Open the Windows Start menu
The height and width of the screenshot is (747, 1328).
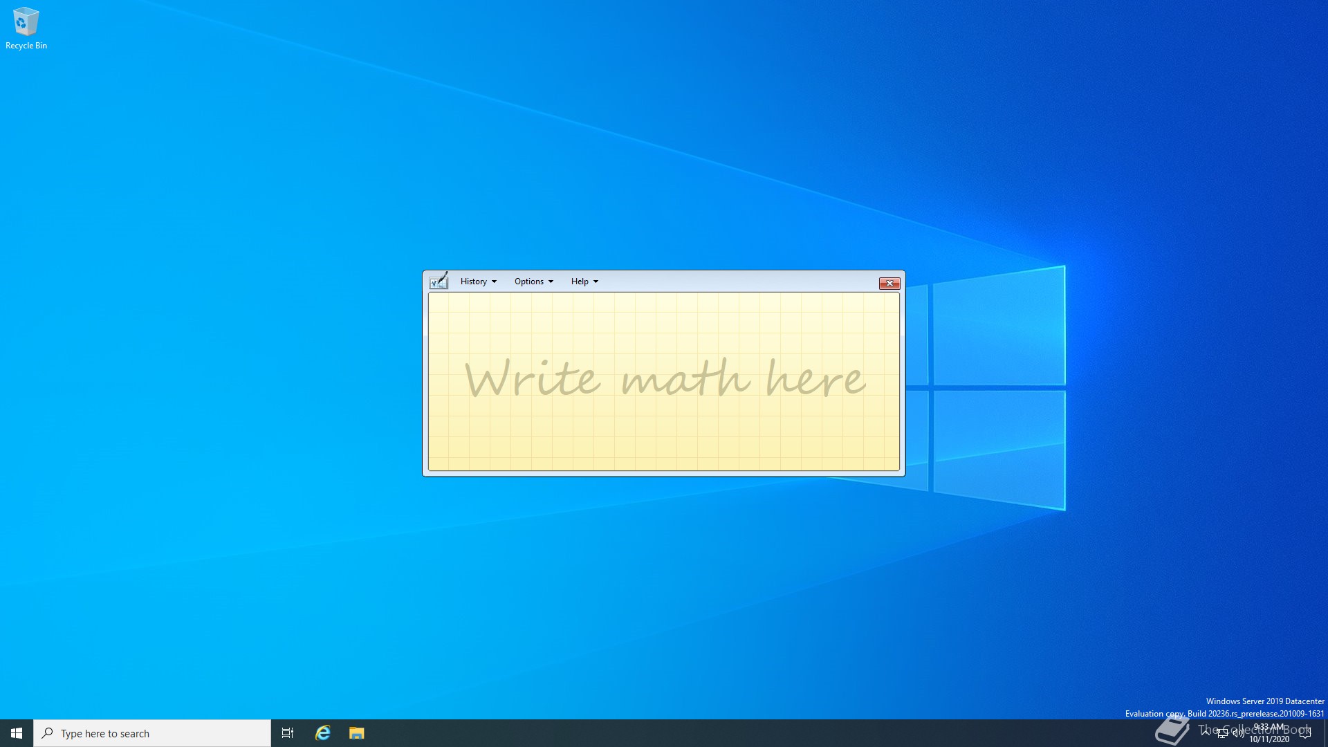[x=17, y=733]
